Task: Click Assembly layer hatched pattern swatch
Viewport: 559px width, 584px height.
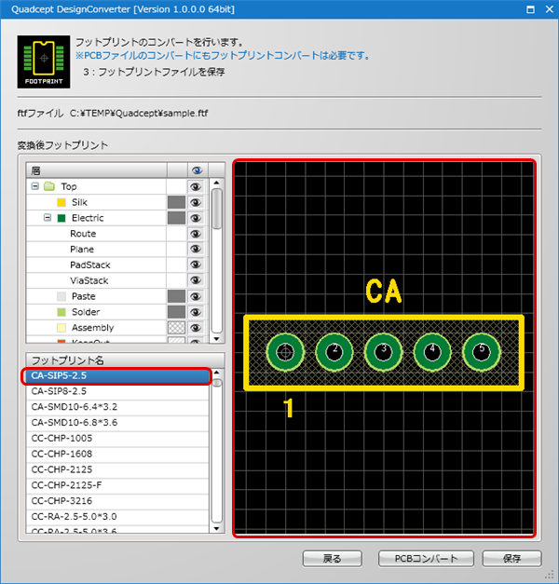Action: click(x=176, y=328)
